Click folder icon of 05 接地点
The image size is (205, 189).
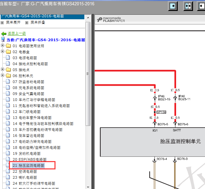(x=8, y=70)
